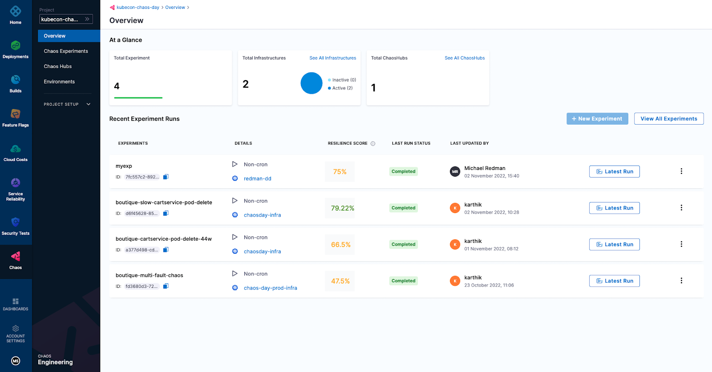Click the 66.5% resilience score
The image size is (712, 372).
tap(340, 245)
